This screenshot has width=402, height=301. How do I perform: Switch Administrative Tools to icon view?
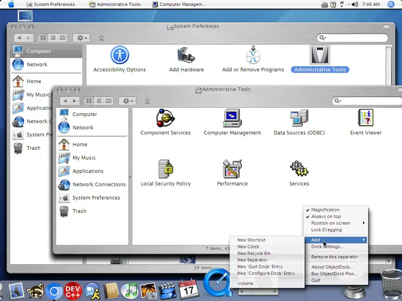[x=89, y=101]
